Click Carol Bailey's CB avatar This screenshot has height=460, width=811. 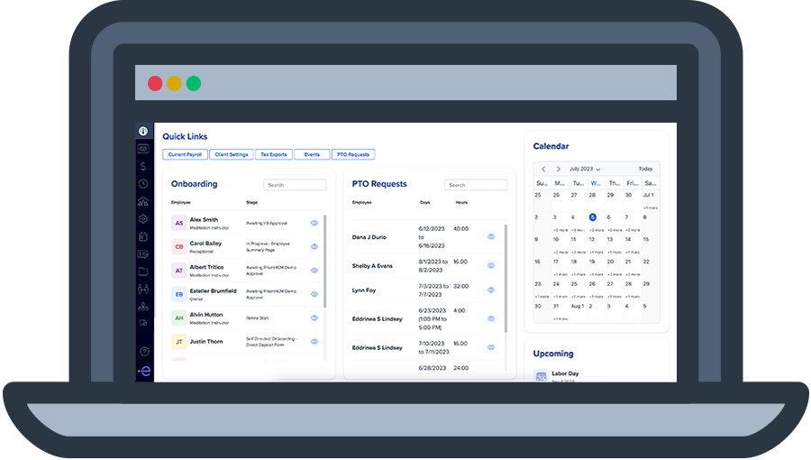coord(179,247)
